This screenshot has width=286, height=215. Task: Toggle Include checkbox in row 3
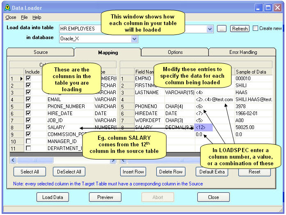tap(28, 92)
